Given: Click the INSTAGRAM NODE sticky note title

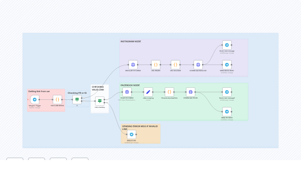Looking at the screenshot, I should pos(131,41).
